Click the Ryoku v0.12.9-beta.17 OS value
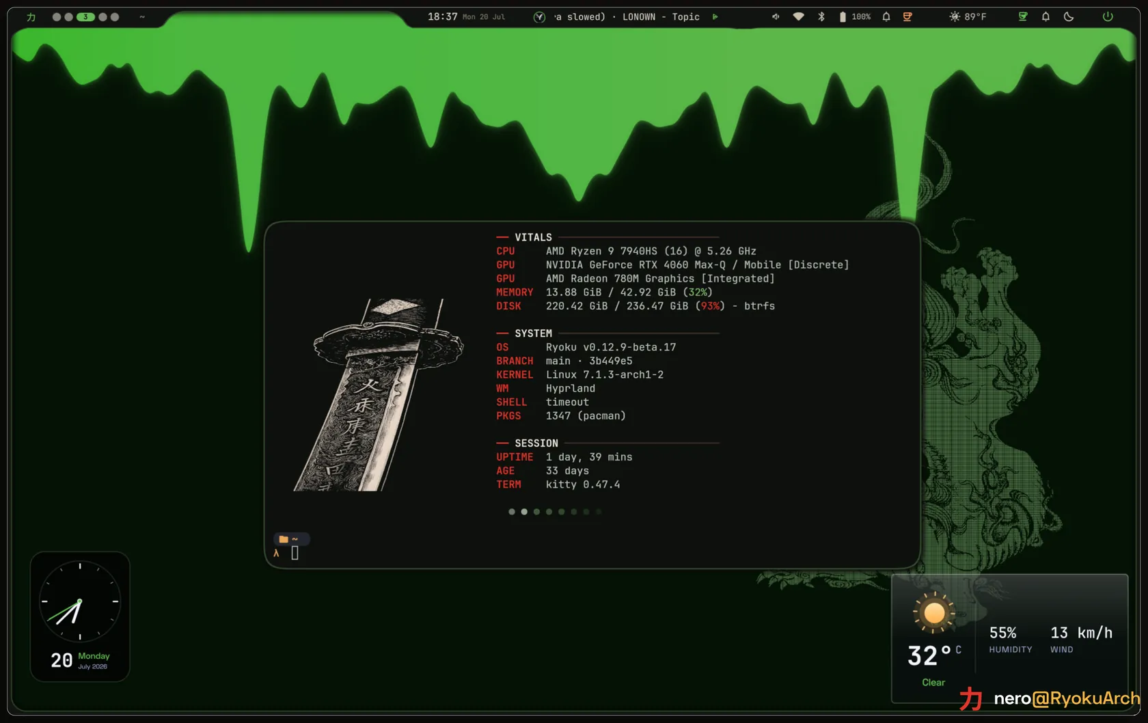 [x=611, y=347]
